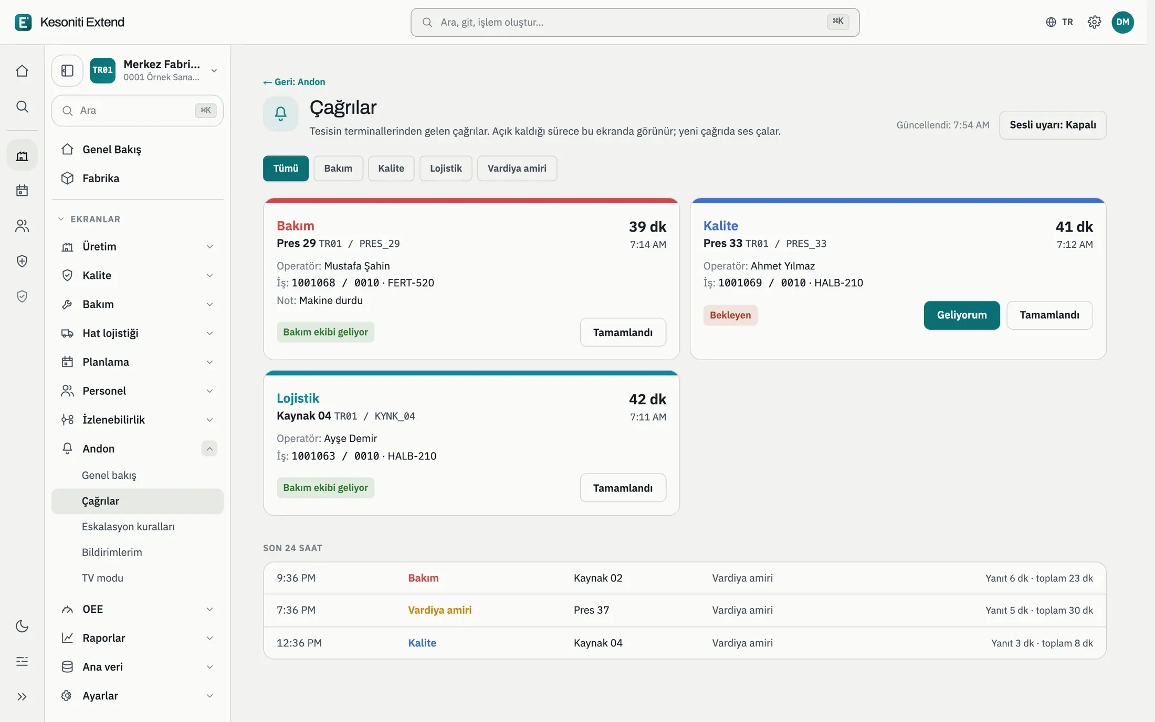This screenshot has height=722, width=1155.
Task: Toggle Sesli uyarı: Kapalı sound alert
Action: pos(1053,125)
